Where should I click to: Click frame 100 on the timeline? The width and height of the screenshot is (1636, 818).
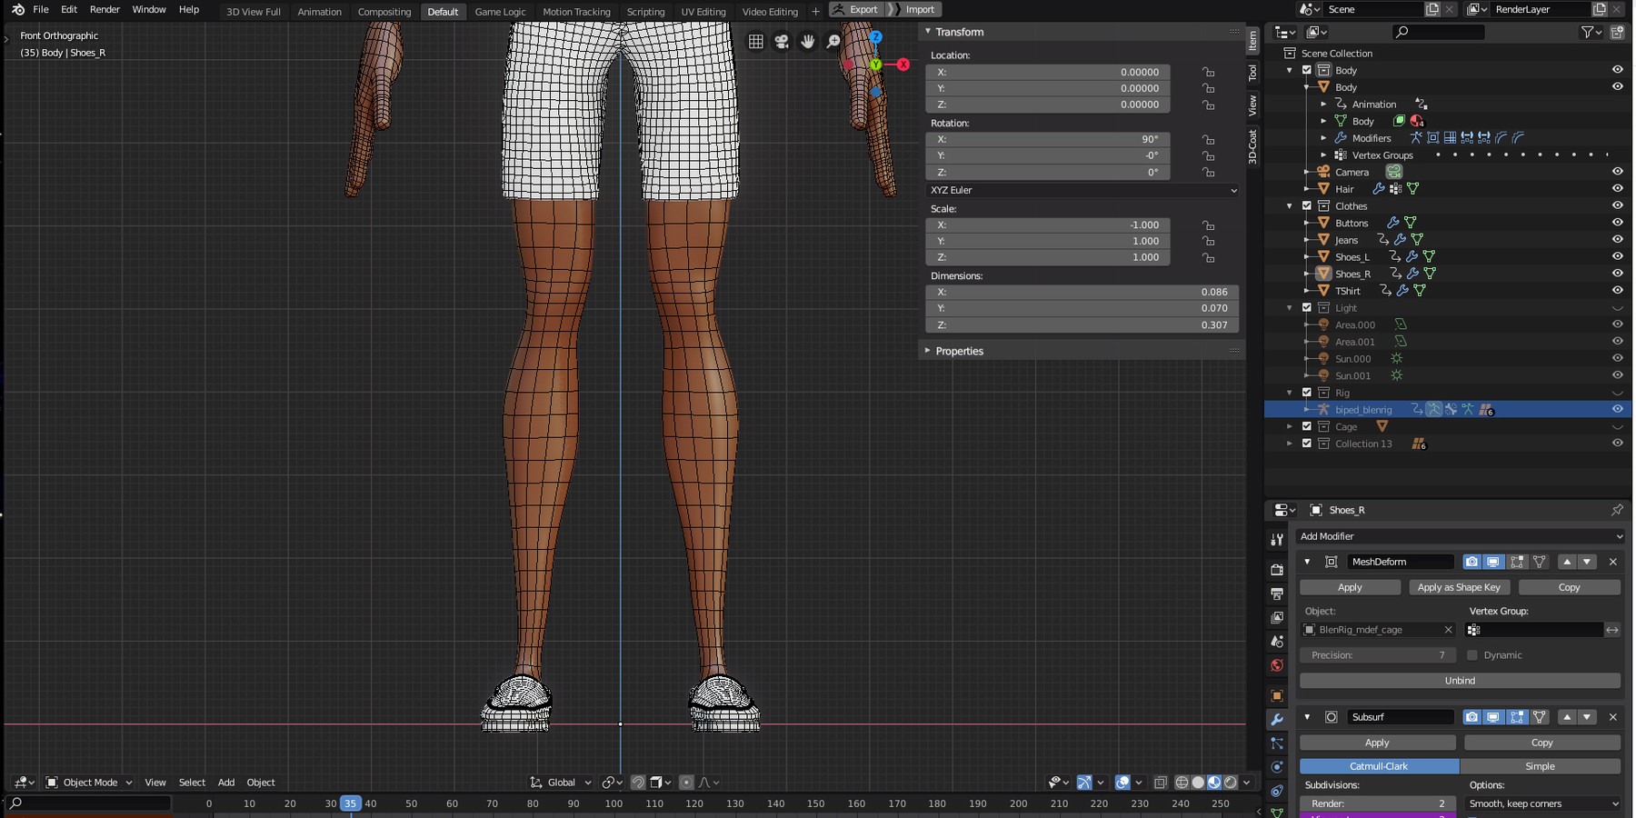click(613, 803)
